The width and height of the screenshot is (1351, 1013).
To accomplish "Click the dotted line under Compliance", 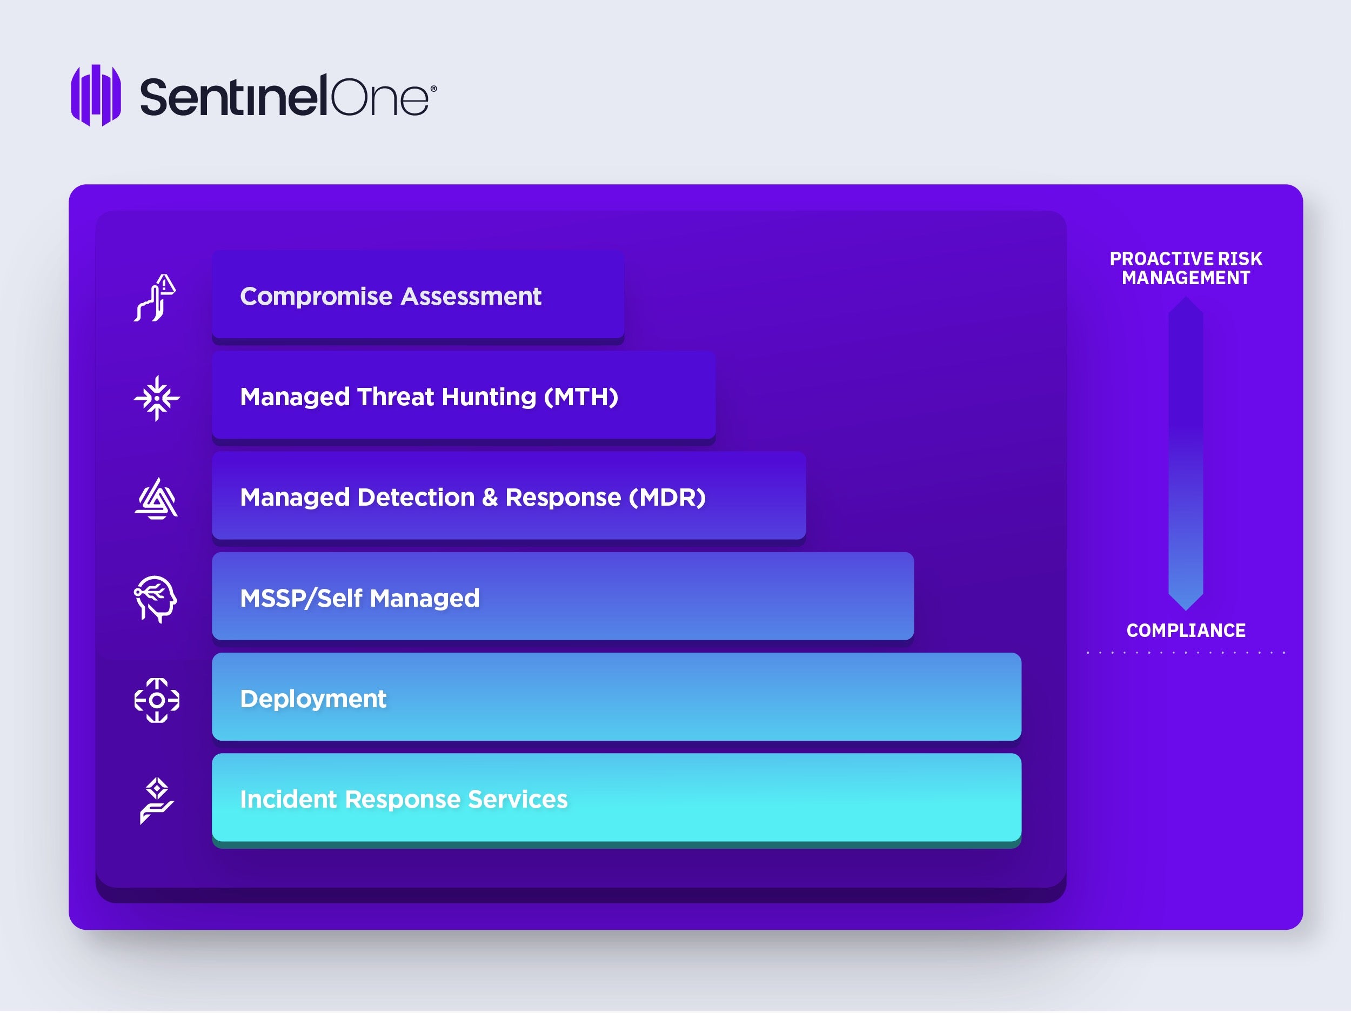I will [1186, 653].
